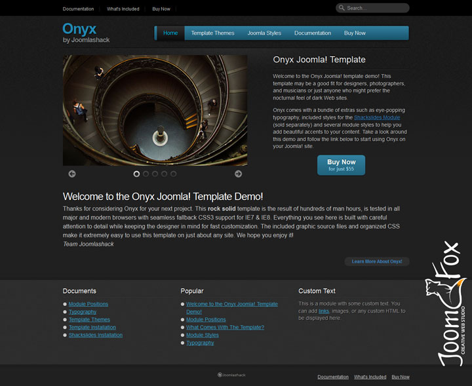Click 'Welcome to the Onyx Joomla! Template Demo!' heading
Image resolution: width=472 pixels, height=386 pixels.
point(163,197)
